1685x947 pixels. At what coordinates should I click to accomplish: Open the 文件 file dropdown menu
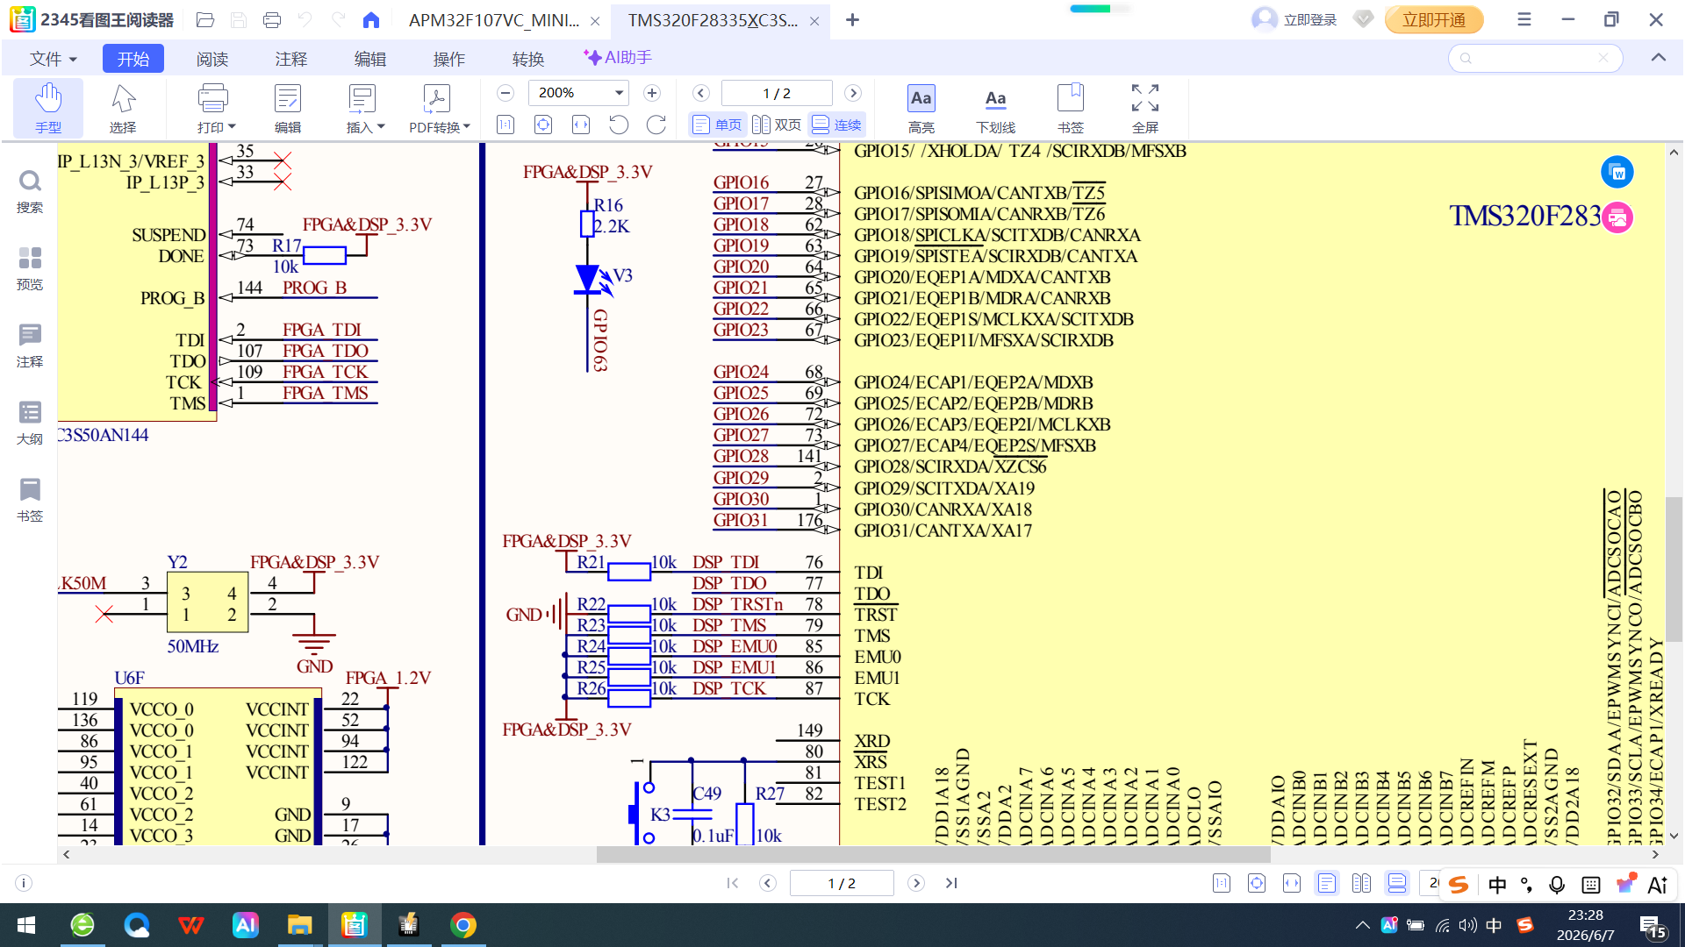coord(54,59)
